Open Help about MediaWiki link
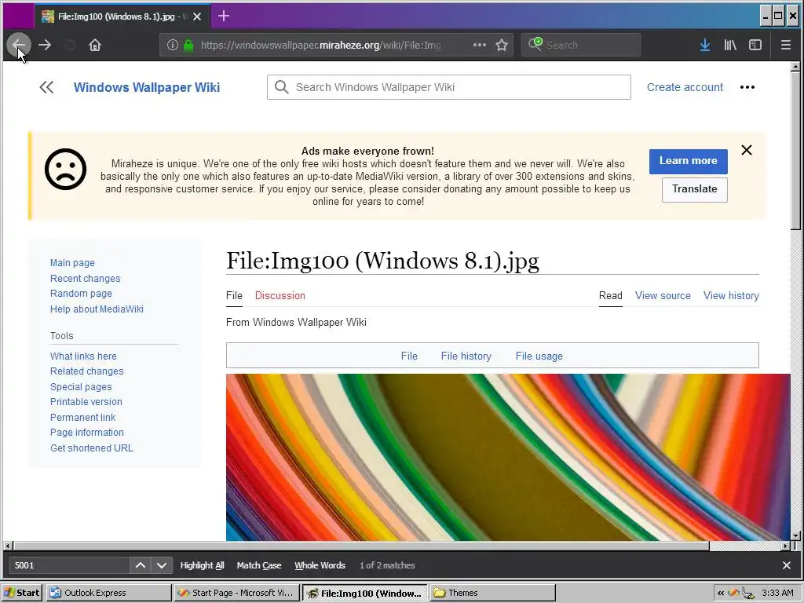The width and height of the screenshot is (804, 603). pos(97,309)
